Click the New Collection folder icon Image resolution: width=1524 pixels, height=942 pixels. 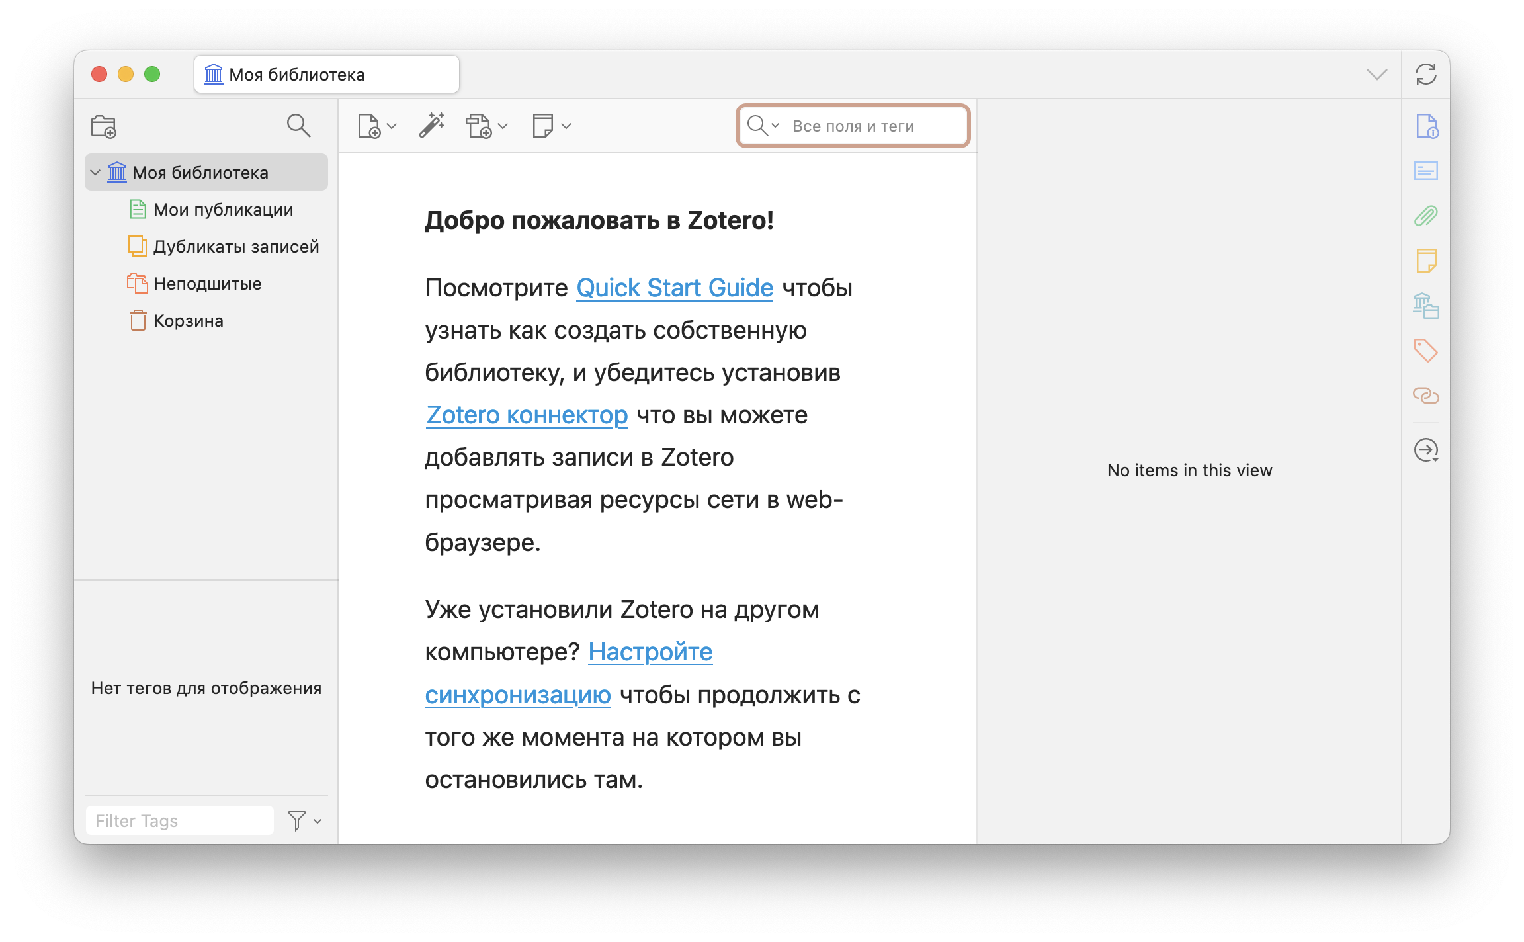pyautogui.click(x=104, y=126)
